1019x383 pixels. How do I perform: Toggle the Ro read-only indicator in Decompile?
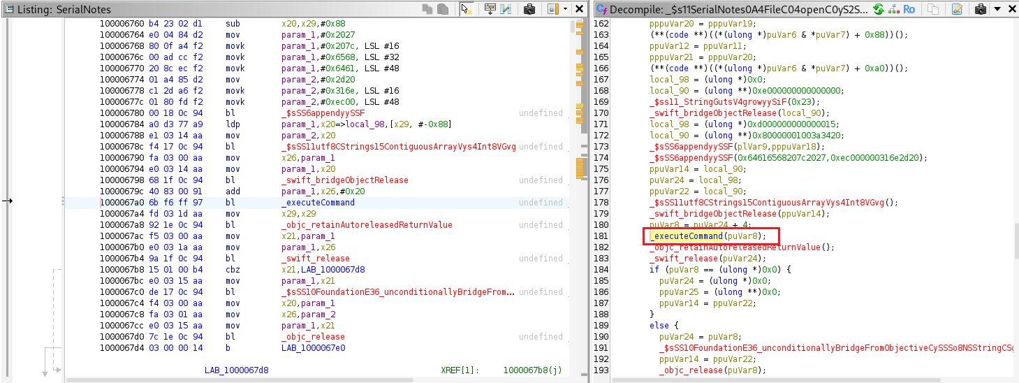(x=909, y=9)
